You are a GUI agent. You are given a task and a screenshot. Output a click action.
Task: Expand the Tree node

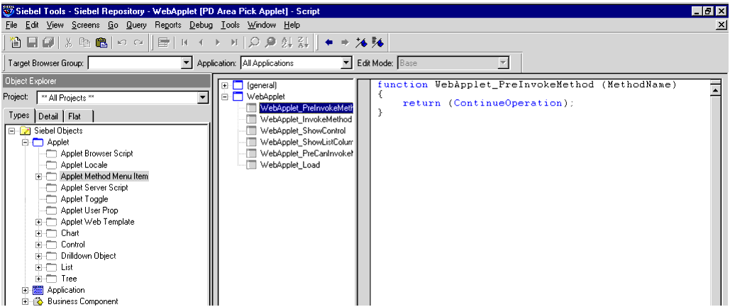38,279
